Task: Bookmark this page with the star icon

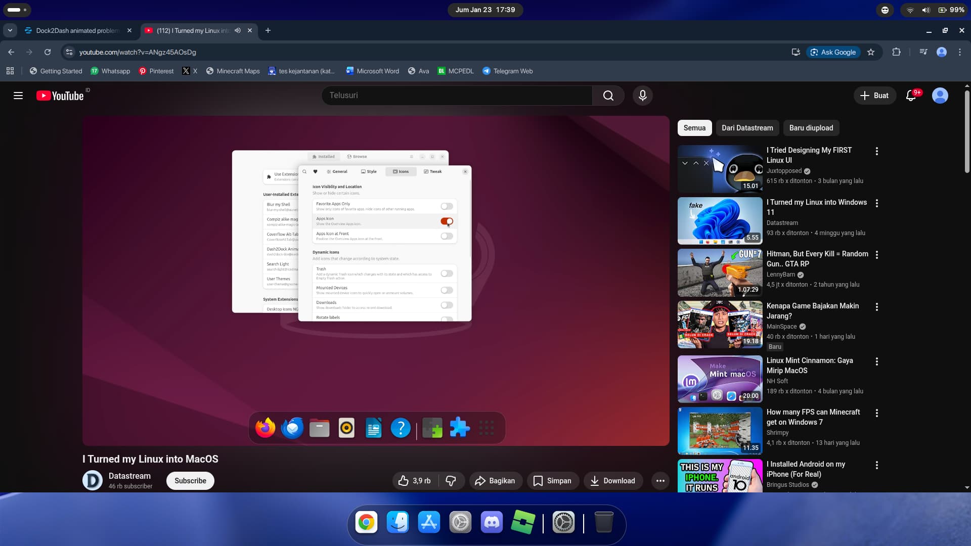Action: [x=871, y=52]
